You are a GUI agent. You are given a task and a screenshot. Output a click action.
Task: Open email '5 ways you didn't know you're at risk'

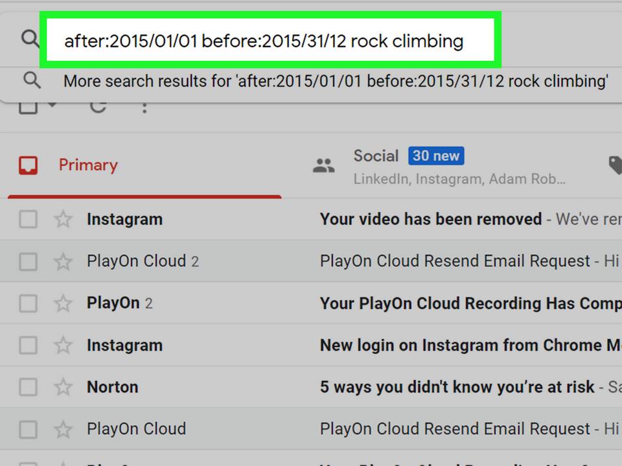[457, 387]
